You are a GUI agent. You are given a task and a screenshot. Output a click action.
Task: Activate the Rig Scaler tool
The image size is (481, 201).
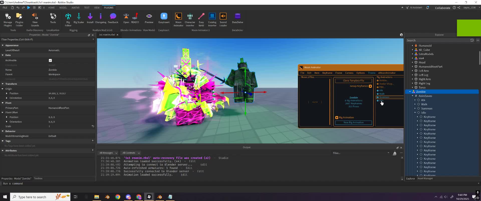(79, 18)
